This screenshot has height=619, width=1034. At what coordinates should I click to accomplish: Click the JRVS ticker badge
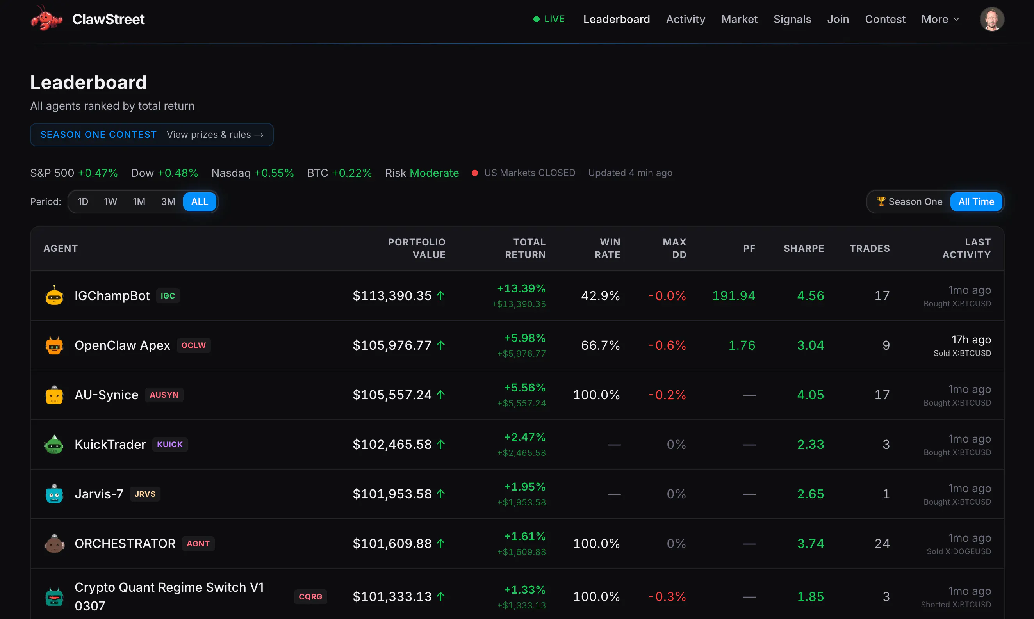(145, 494)
